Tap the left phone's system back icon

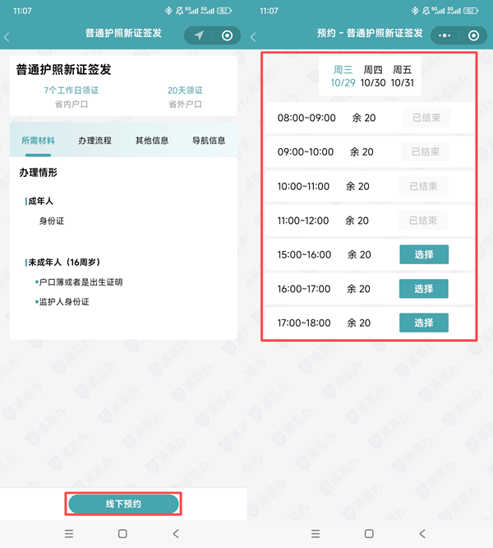[x=176, y=534]
